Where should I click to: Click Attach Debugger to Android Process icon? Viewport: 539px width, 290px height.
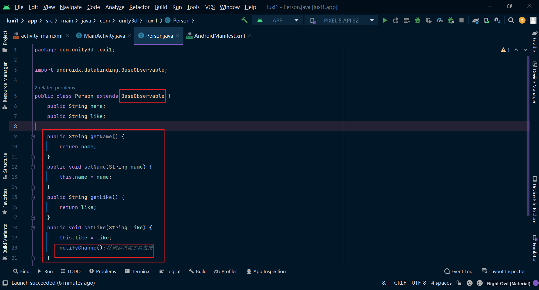451,20
